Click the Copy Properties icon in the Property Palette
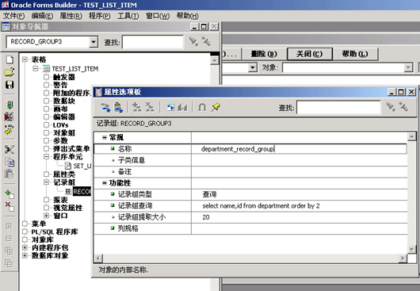The width and height of the screenshot is (420, 291). click(105, 108)
